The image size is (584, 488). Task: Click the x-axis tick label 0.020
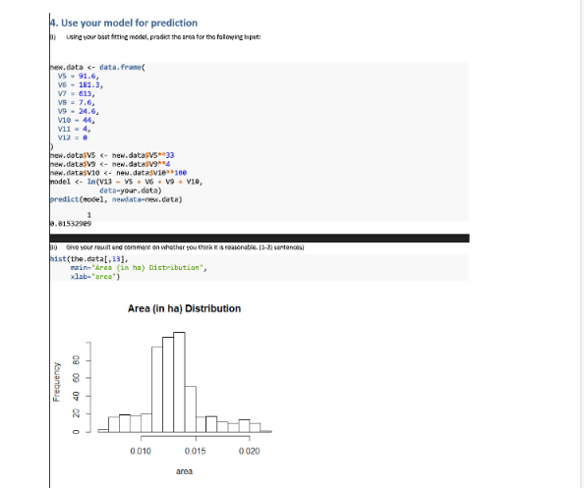250,451
